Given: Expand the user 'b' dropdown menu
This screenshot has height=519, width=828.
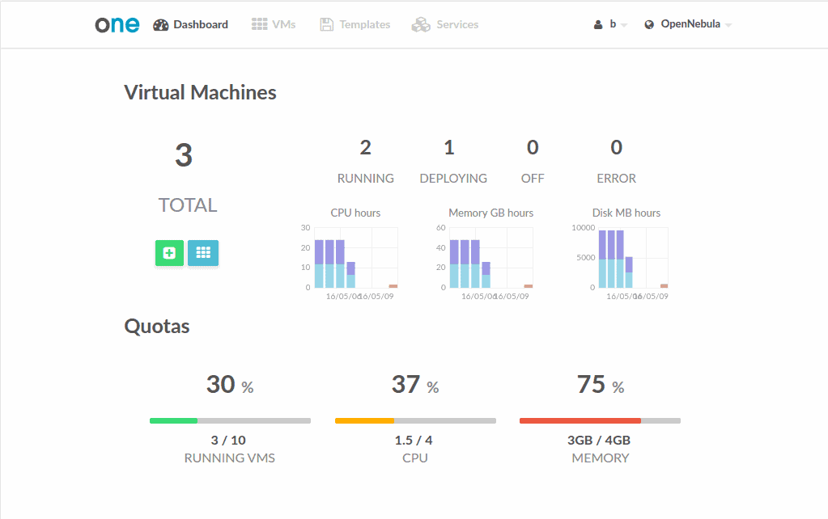Looking at the screenshot, I should (x=624, y=25).
